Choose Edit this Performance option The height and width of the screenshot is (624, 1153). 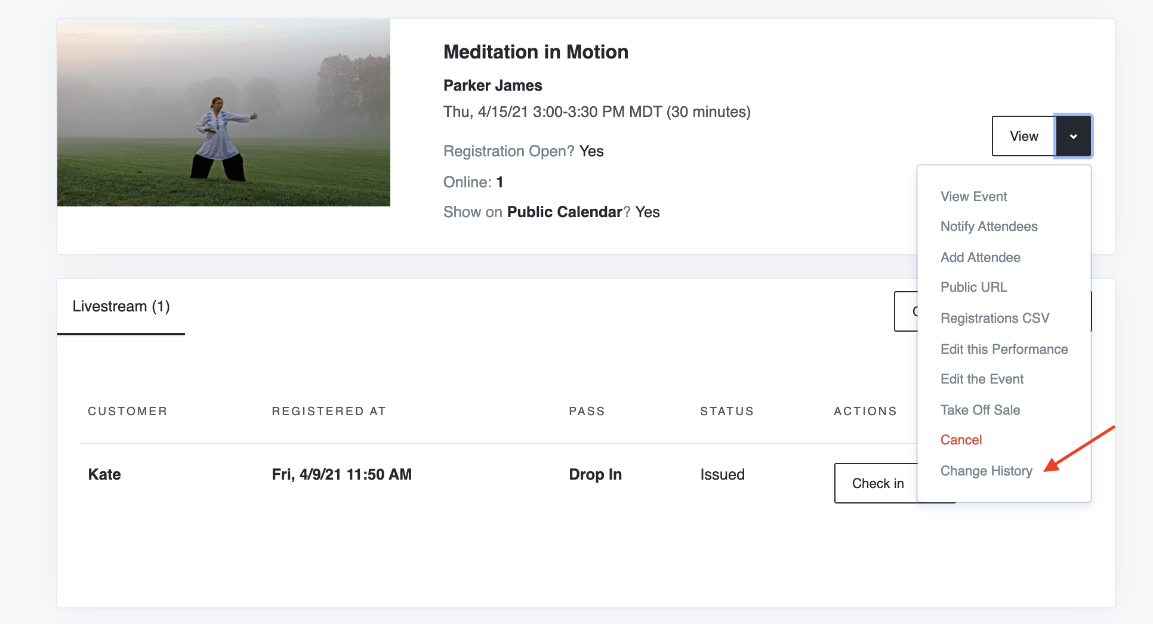[1004, 349]
